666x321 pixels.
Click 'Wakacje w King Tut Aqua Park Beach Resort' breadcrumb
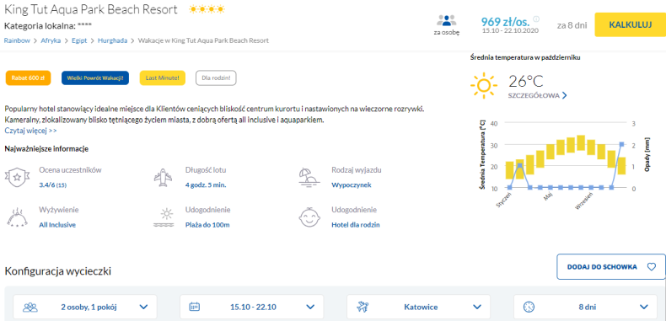coord(203,40)
